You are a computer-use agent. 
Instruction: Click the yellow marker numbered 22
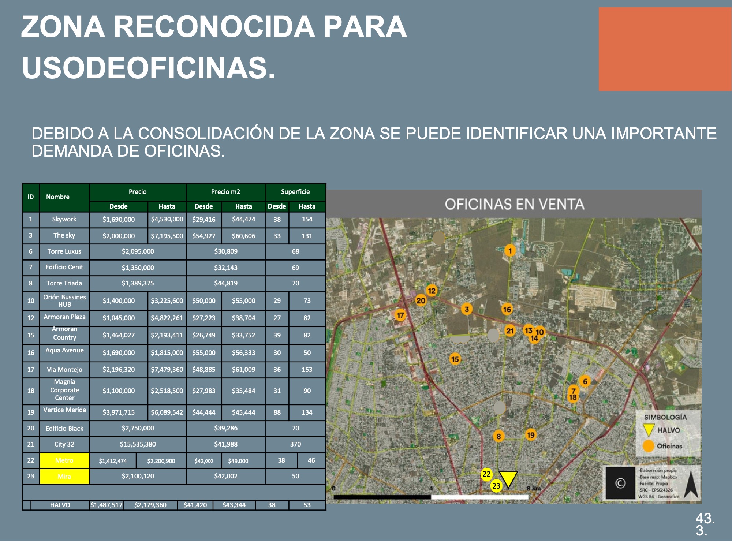[x=486, y=474]
